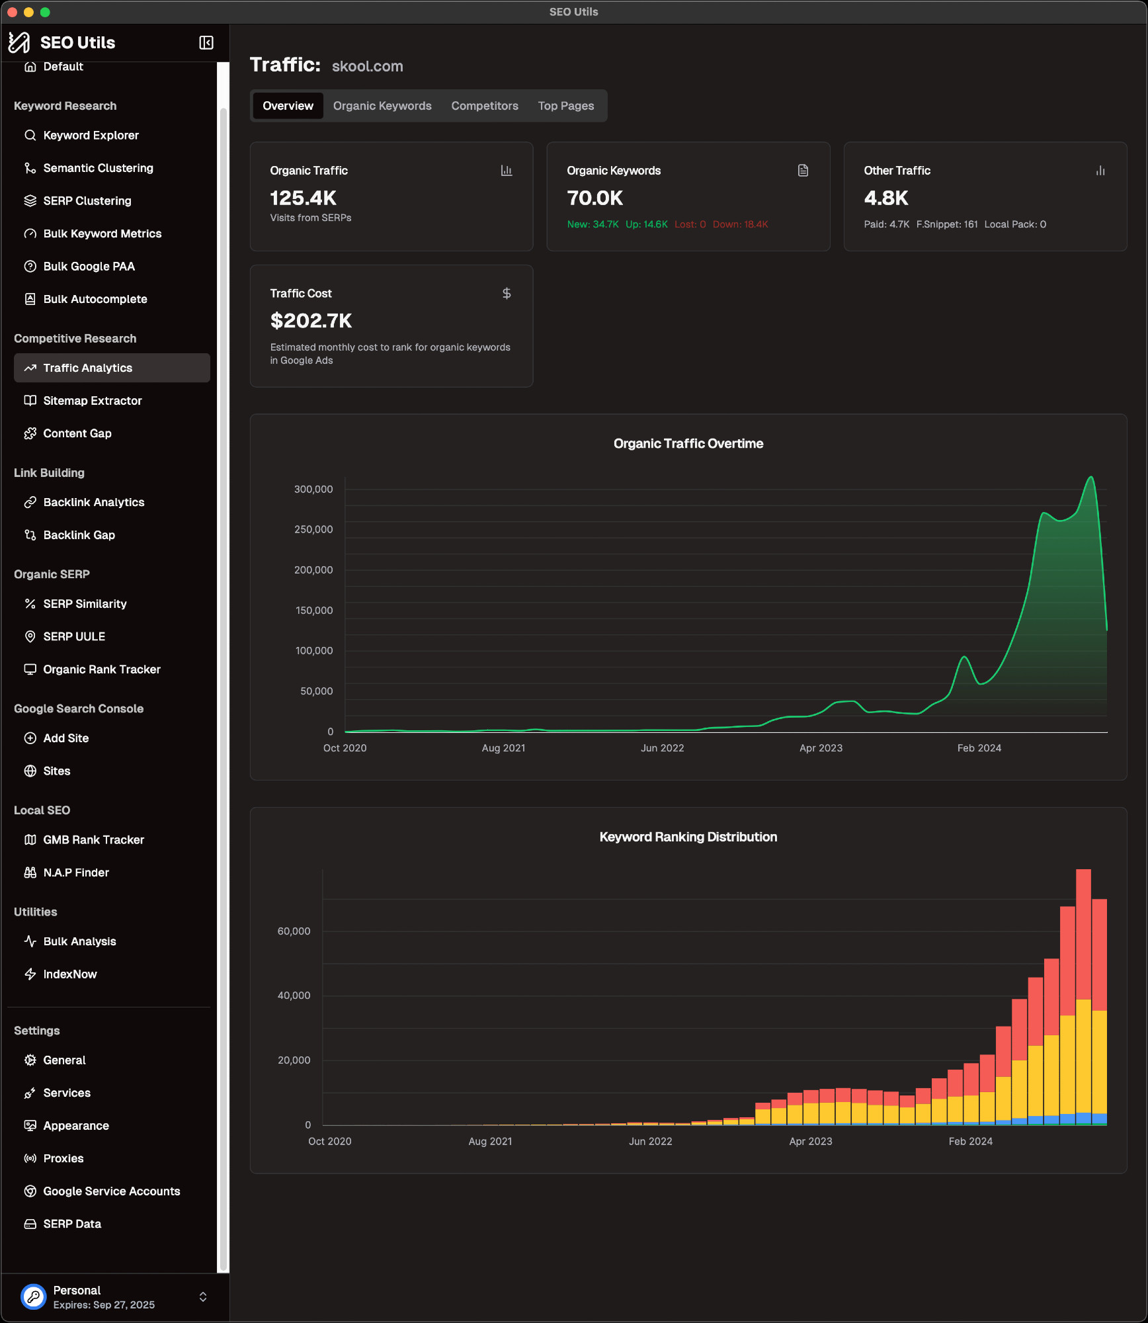The width and height of the screenshot is (1148, 1323).
Task: Open Sitemap Extractor book icon
Action: pyautogui.click(x=30, y=400)
